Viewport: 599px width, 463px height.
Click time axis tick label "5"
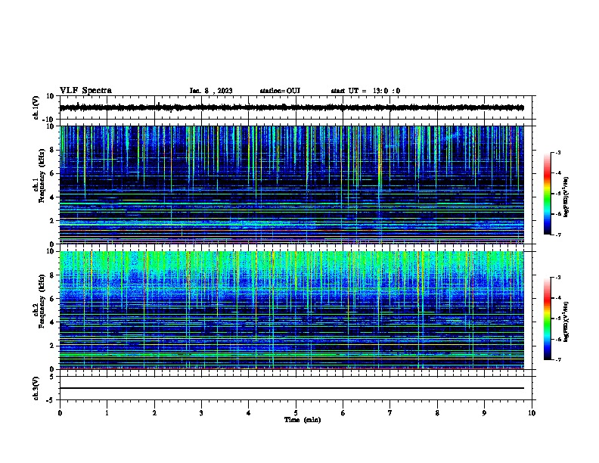coord(296,413)
